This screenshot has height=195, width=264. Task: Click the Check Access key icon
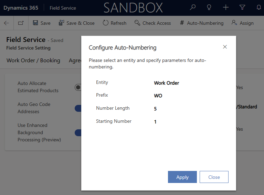[x=137, y=23]
